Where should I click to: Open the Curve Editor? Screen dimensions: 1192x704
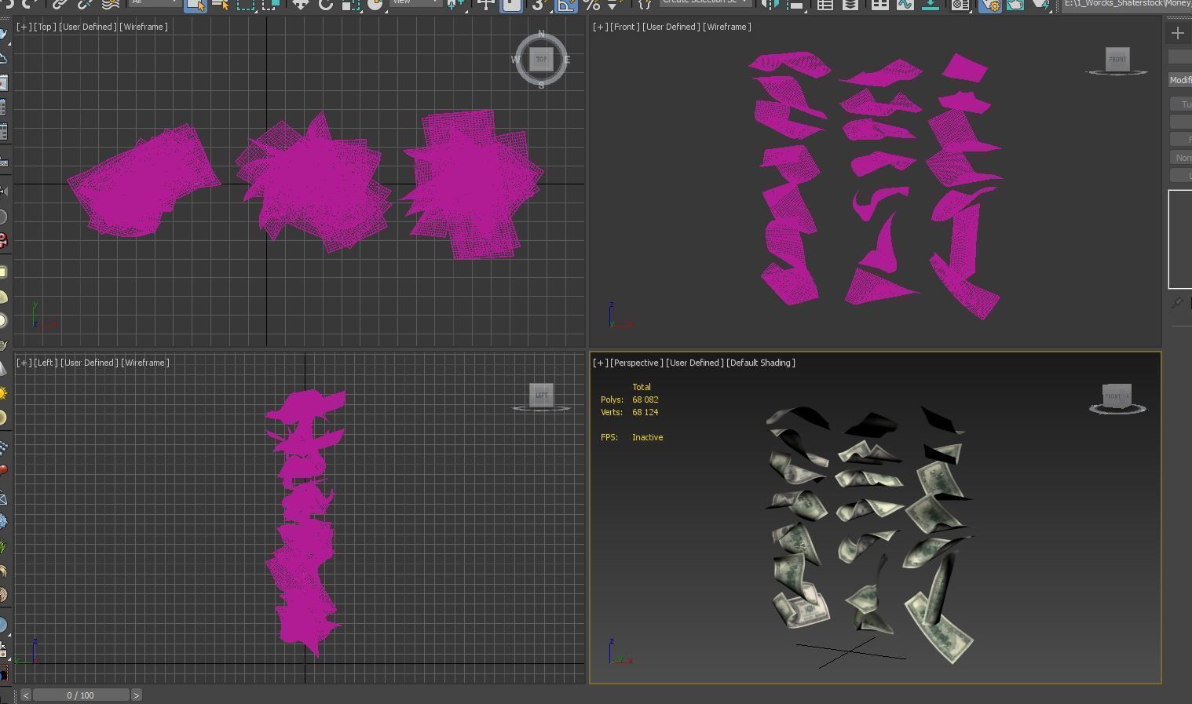pos(905,3)
